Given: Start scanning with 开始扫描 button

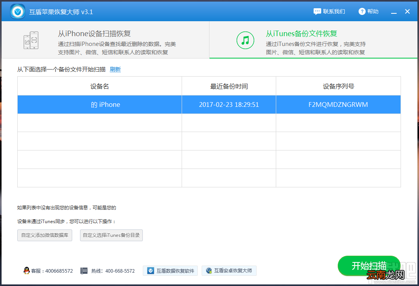Looking at the screenshot, I should click(369, 266).
